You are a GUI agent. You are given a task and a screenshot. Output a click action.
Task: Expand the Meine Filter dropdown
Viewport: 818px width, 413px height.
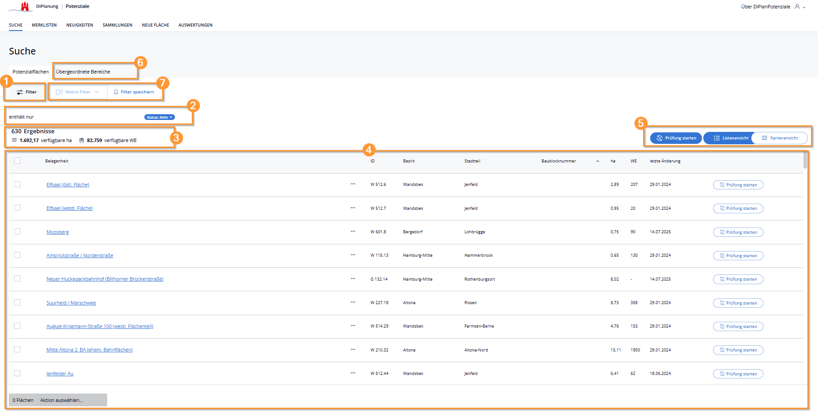coord(78,92)
